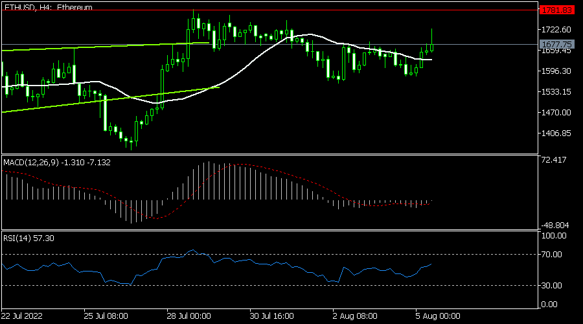Click the current price label 1677.75
Image resolution: width=583 pixels, height=324 pixels.
[x=556, y=44]
